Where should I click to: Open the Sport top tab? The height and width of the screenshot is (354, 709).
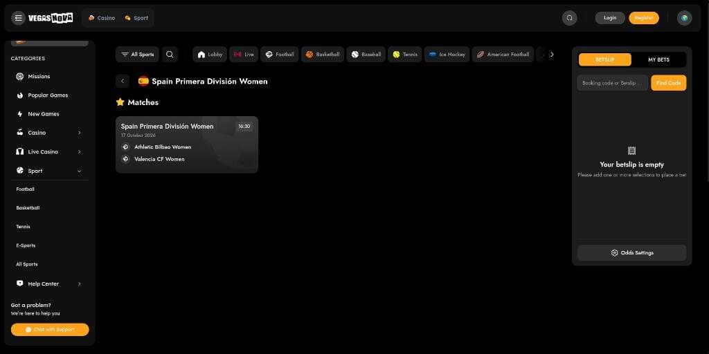tap(136, 18)
